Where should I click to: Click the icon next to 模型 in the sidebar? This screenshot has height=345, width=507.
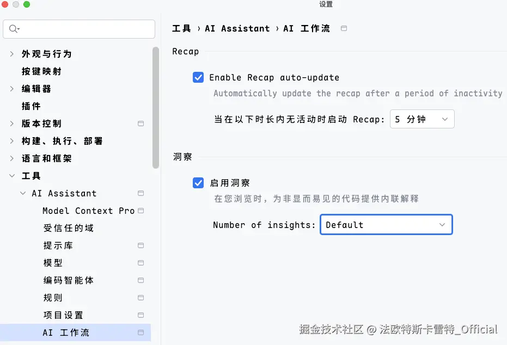pos(141,263)
